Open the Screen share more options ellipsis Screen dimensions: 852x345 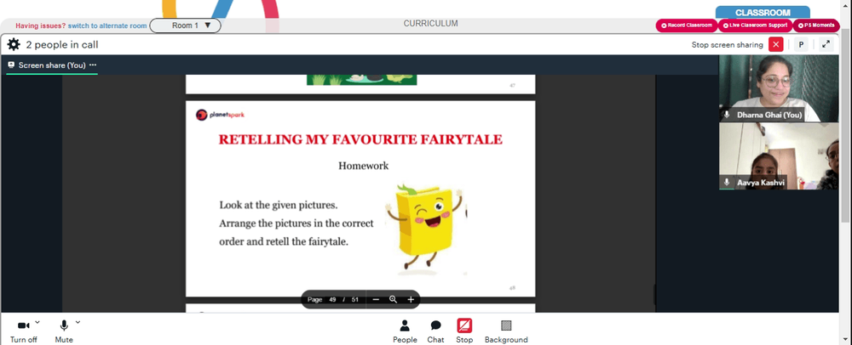[93, 65]
